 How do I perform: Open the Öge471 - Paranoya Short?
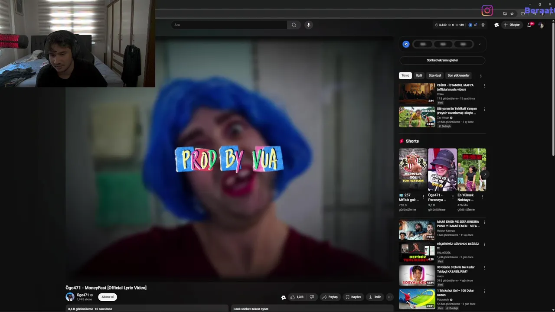click(442, 169)
